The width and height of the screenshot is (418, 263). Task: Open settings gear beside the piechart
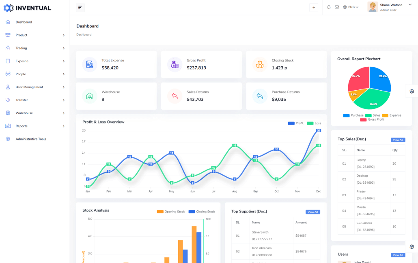[x=412, y=91]
